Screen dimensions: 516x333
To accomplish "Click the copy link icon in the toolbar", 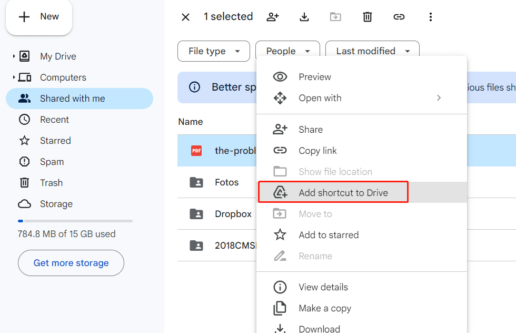I will click(399, 17).
